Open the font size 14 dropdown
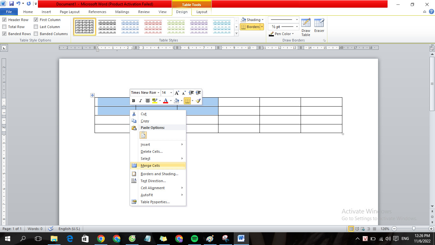Screen dimensions: 435x245 [x=171, y=93]
